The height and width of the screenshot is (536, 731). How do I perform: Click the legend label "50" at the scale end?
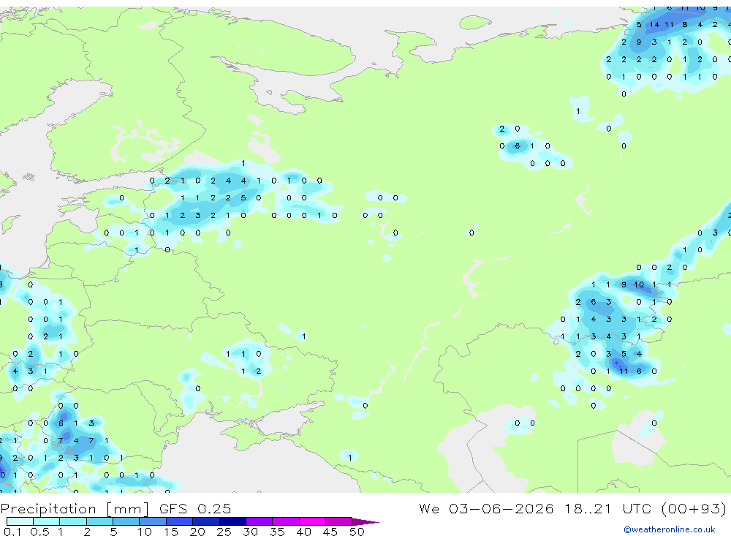point(357,532)
